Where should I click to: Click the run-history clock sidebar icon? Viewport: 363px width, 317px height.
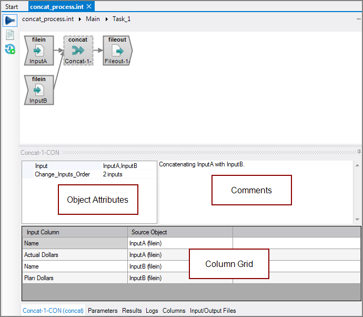pos(10,49)
